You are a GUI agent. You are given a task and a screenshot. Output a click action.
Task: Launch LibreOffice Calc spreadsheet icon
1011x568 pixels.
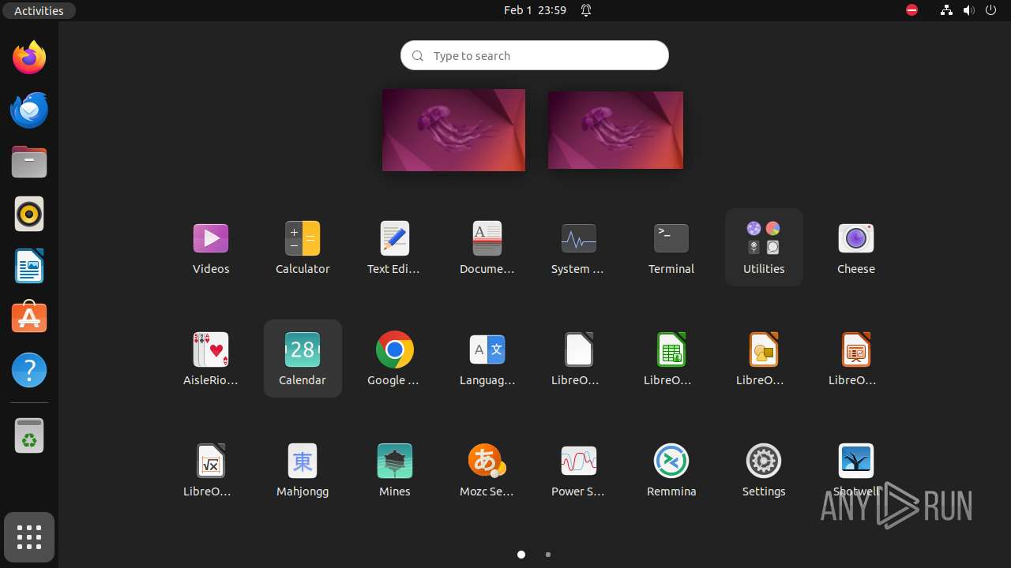pos(671,359)
